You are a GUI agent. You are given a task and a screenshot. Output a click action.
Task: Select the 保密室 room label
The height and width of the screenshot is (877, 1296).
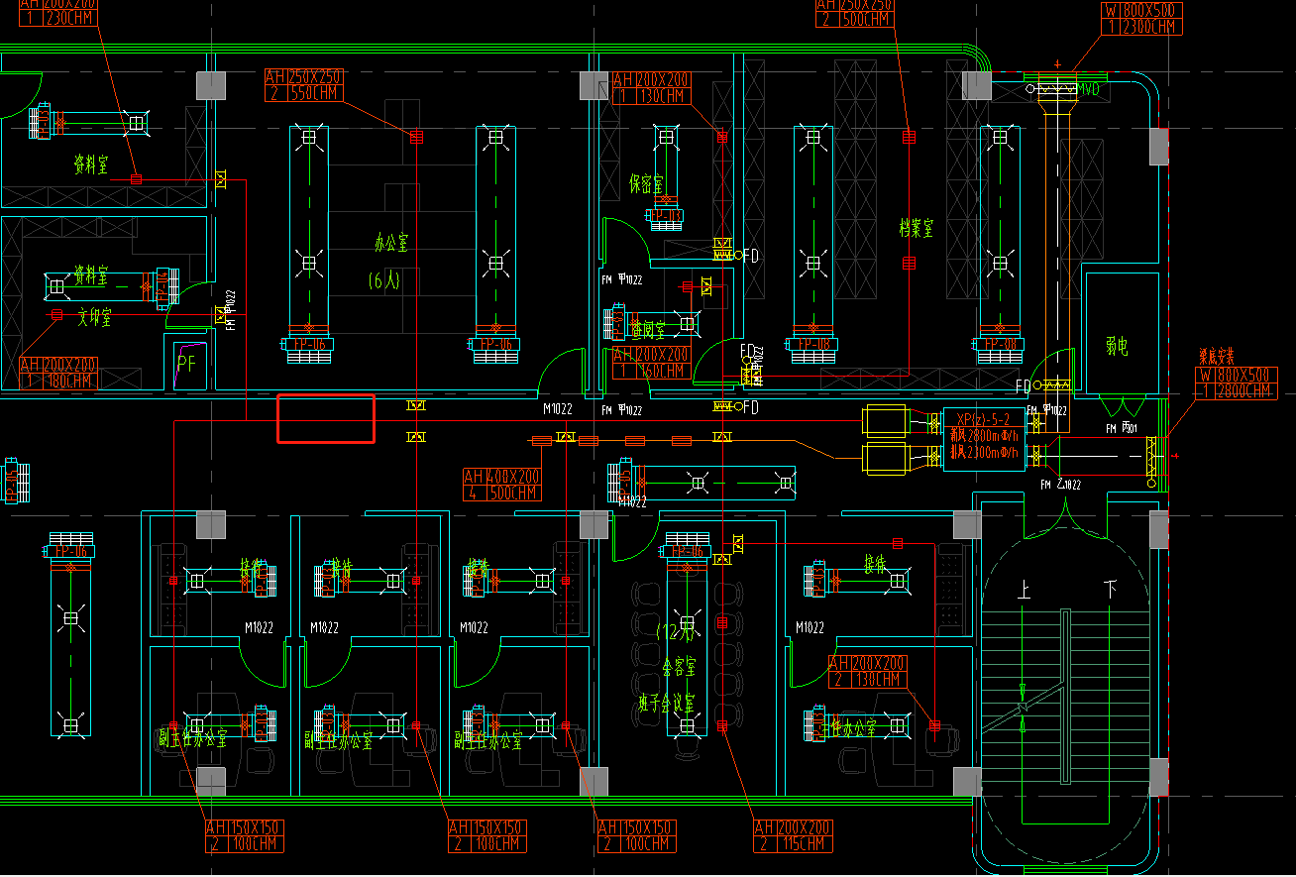click(646, 183)
